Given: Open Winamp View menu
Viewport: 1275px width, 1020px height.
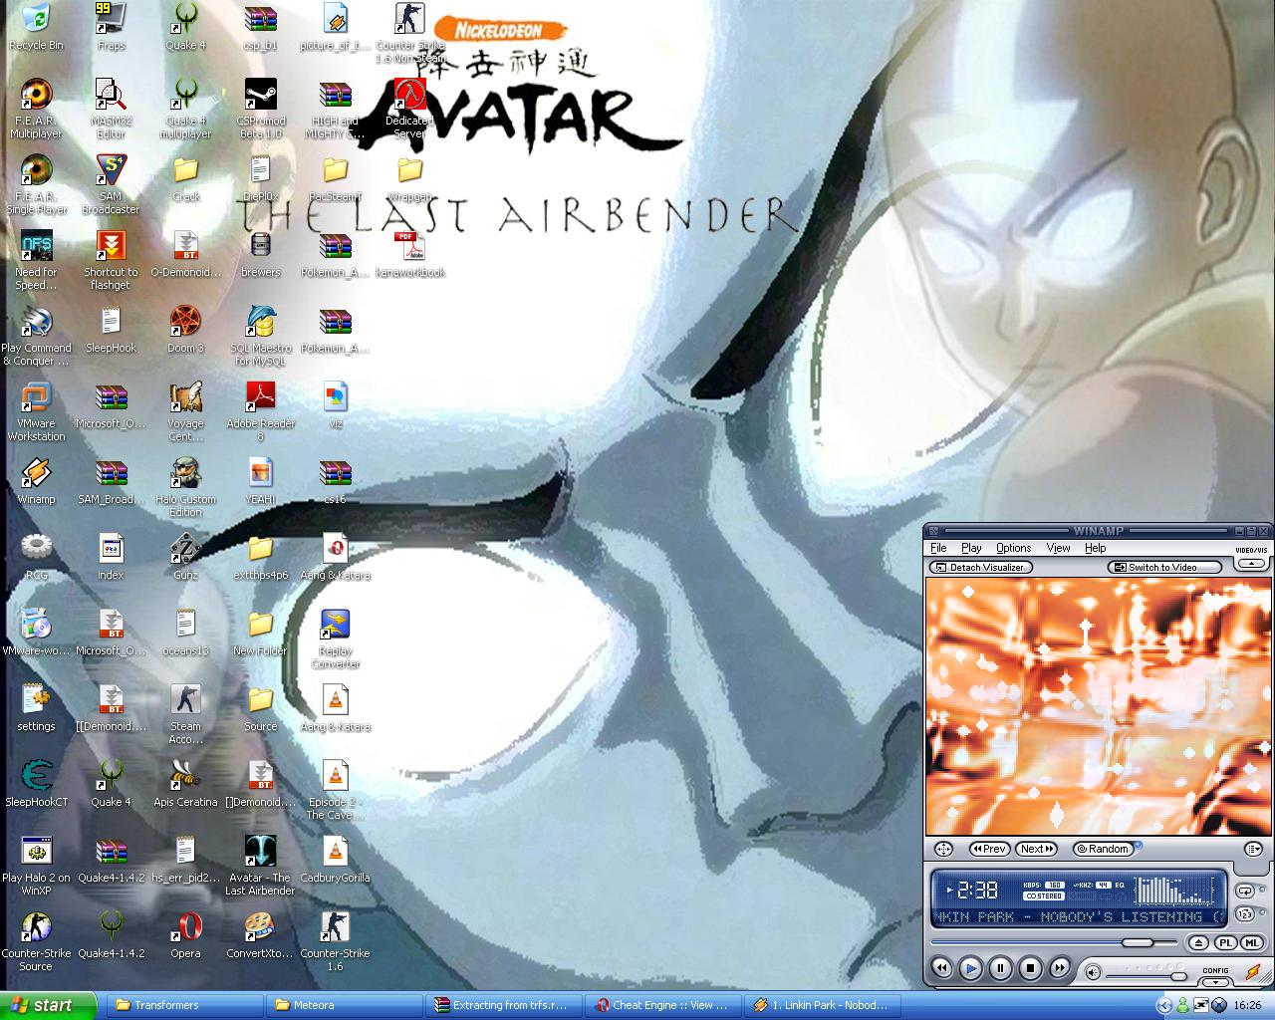Looking at the screenshot, I should pos(1058,548).
